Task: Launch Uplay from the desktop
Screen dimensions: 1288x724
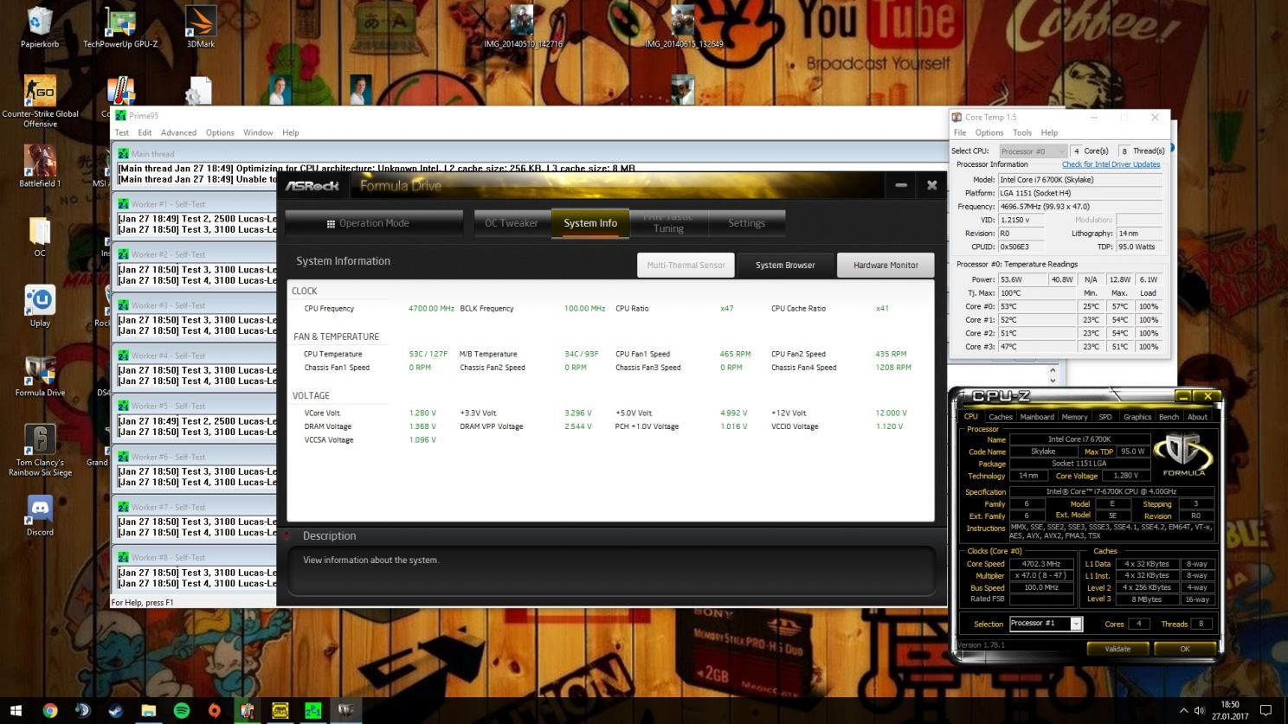Action: tap(40, 306)
